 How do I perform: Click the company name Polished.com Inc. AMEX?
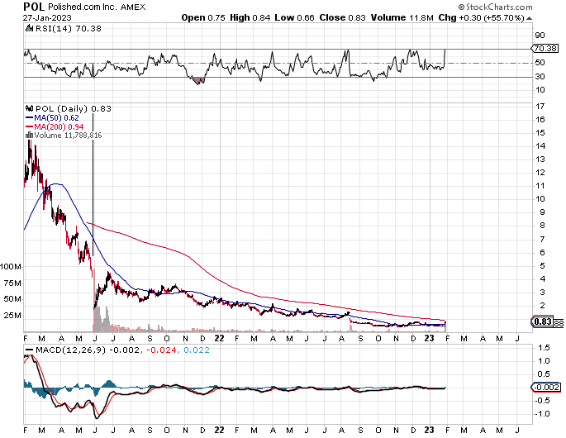pos(97,7)
